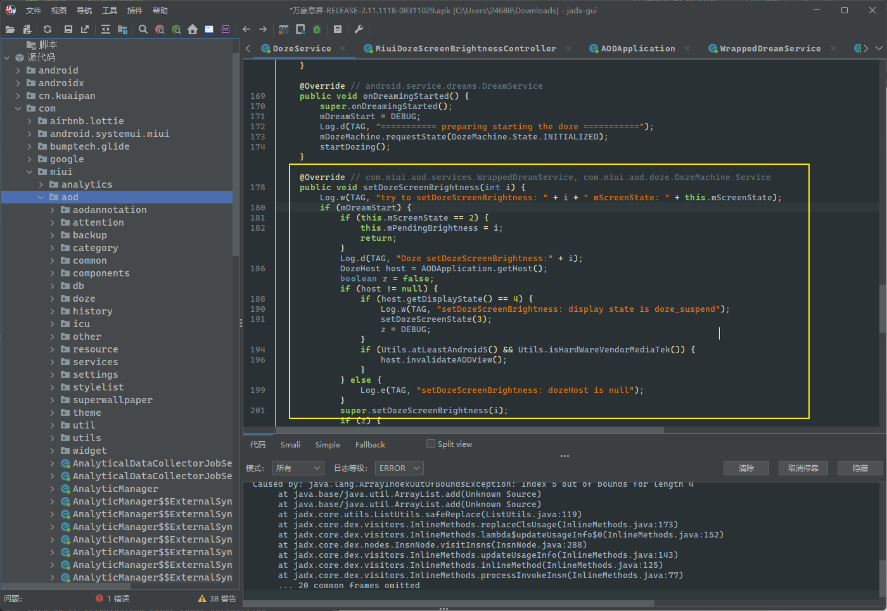
Task: Expand the androidx package node
Action: 18,83
